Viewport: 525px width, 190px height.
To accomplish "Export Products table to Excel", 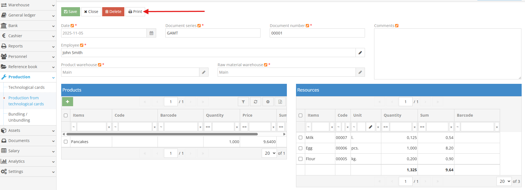I will pyautogui.click(x=280, y=102).
